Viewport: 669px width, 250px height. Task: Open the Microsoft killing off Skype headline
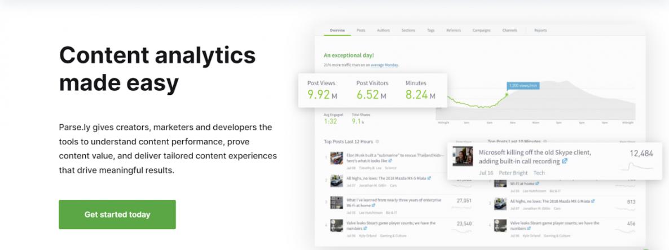(x=535, y=156)
